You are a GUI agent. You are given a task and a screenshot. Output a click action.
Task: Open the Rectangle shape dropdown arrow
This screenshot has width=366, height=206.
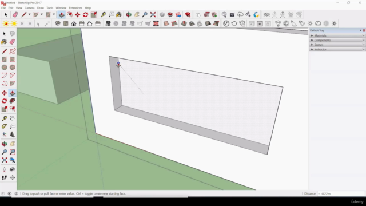coord(54,14)
